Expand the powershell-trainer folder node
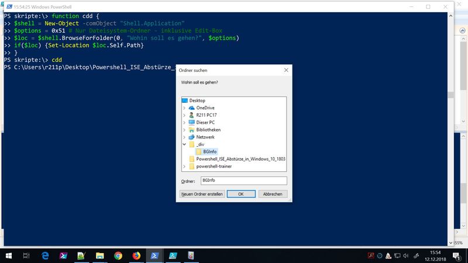 point(184,167)
